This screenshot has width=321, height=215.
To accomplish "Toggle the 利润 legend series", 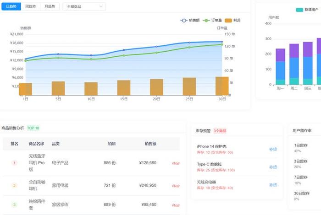I will (x=232, y=20).
